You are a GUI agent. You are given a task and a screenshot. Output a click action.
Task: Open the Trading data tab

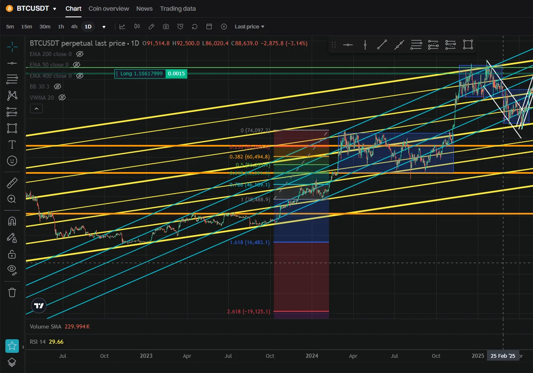[x=178, y=9]
